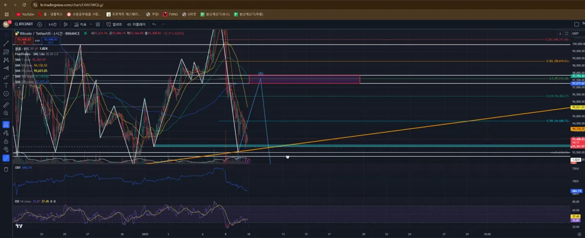Undo the last chart action
The image size is (585, 238).
154,24
